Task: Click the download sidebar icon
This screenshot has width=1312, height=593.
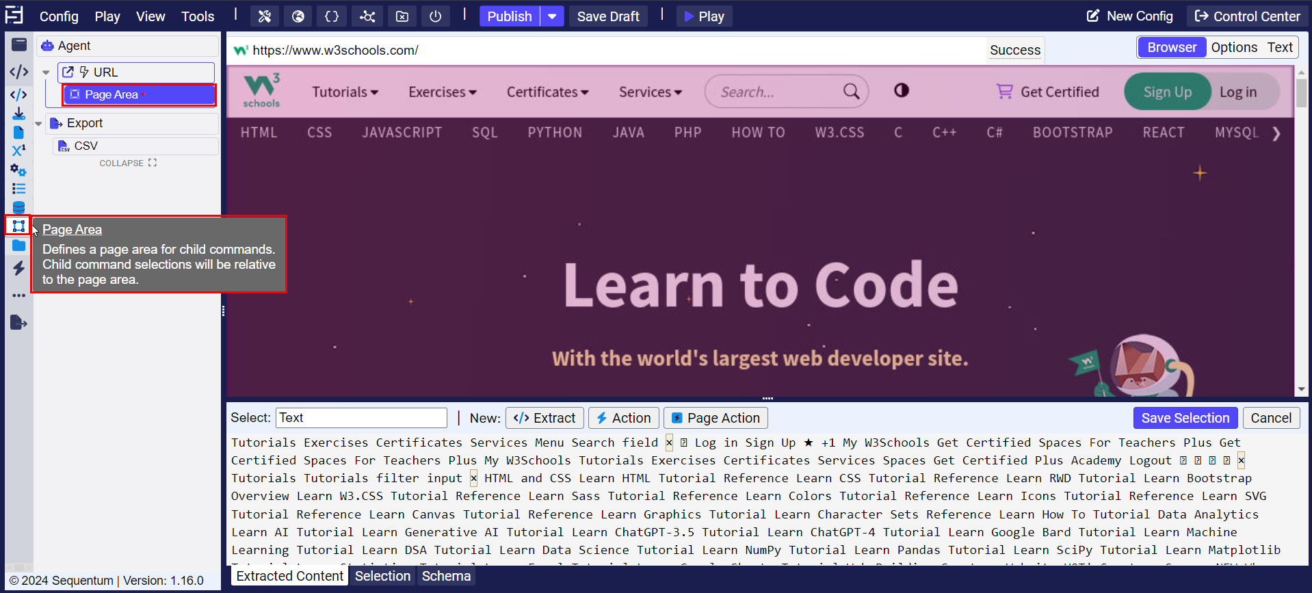Action: [19, 114]
